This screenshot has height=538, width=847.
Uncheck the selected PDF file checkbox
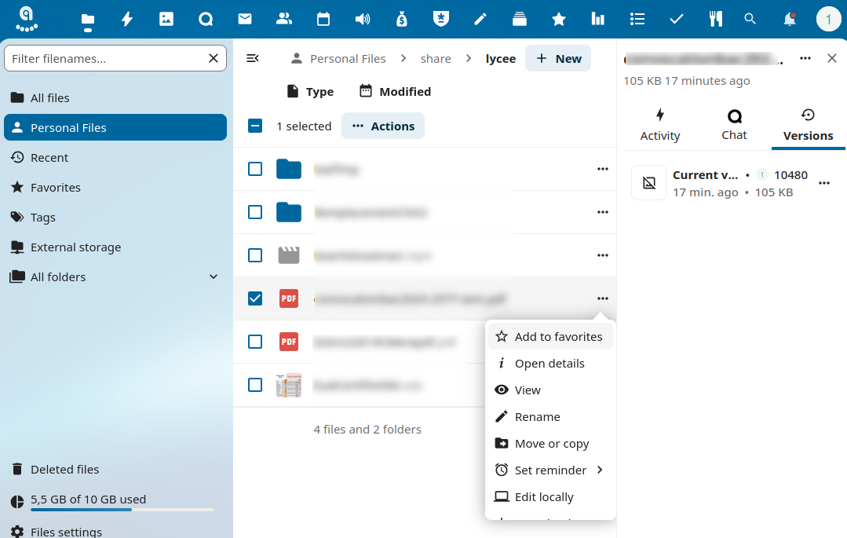click(x=255, y=298)
